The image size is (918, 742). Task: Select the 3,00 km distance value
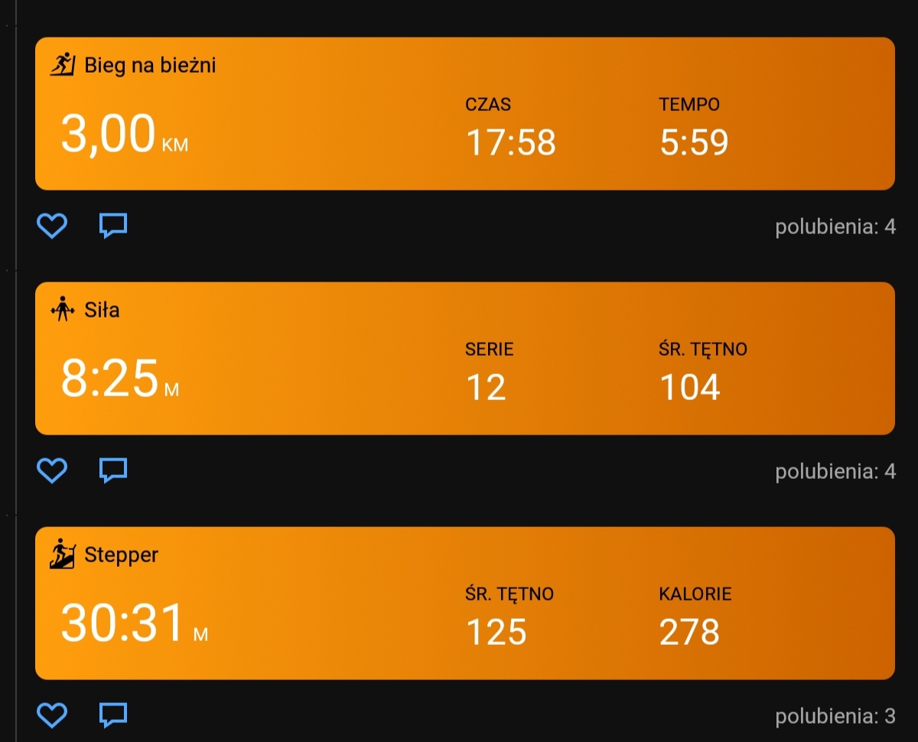pos(124,135)
